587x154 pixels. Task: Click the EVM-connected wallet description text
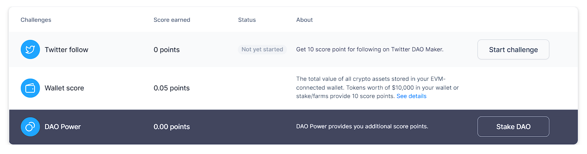(377, 87)
